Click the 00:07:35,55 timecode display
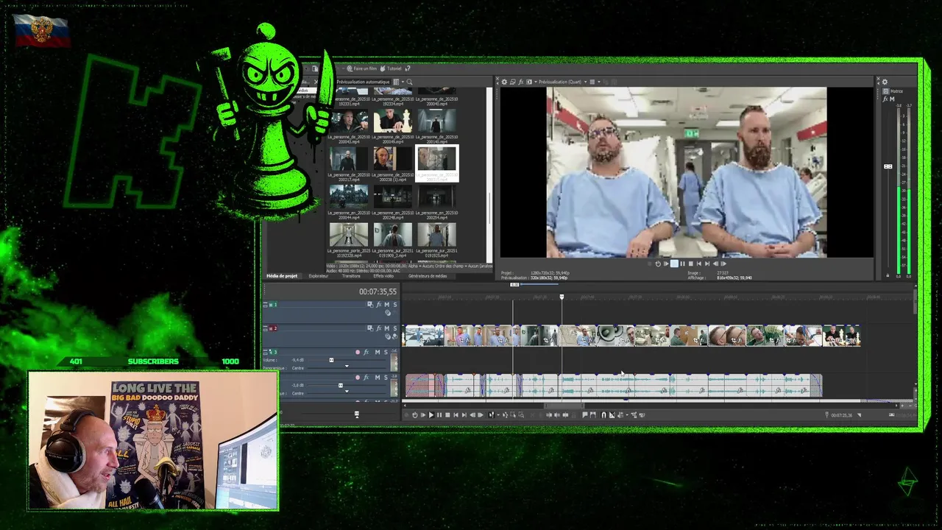 pos(378,291)
